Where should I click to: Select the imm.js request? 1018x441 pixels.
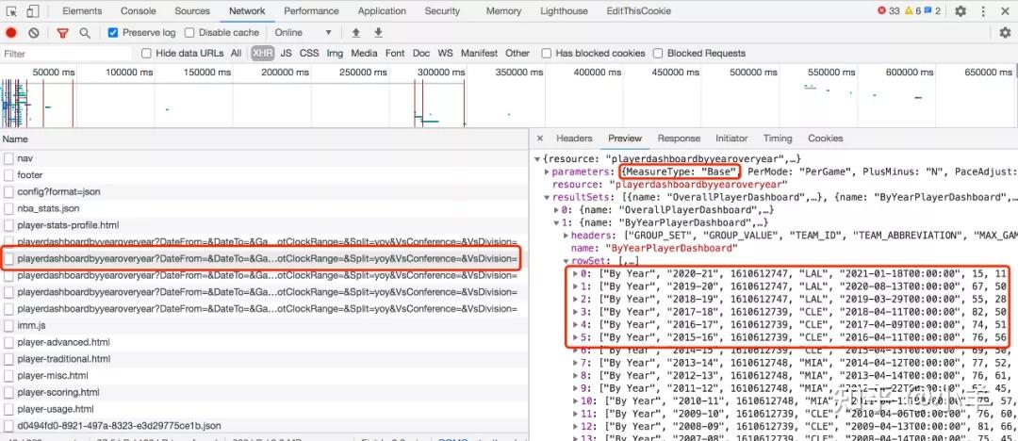pos(264,325)
